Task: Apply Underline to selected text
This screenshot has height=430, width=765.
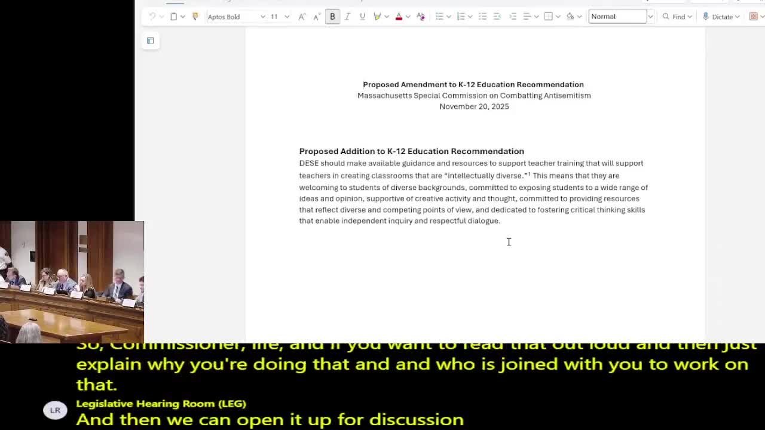Action: coord(362,16)
